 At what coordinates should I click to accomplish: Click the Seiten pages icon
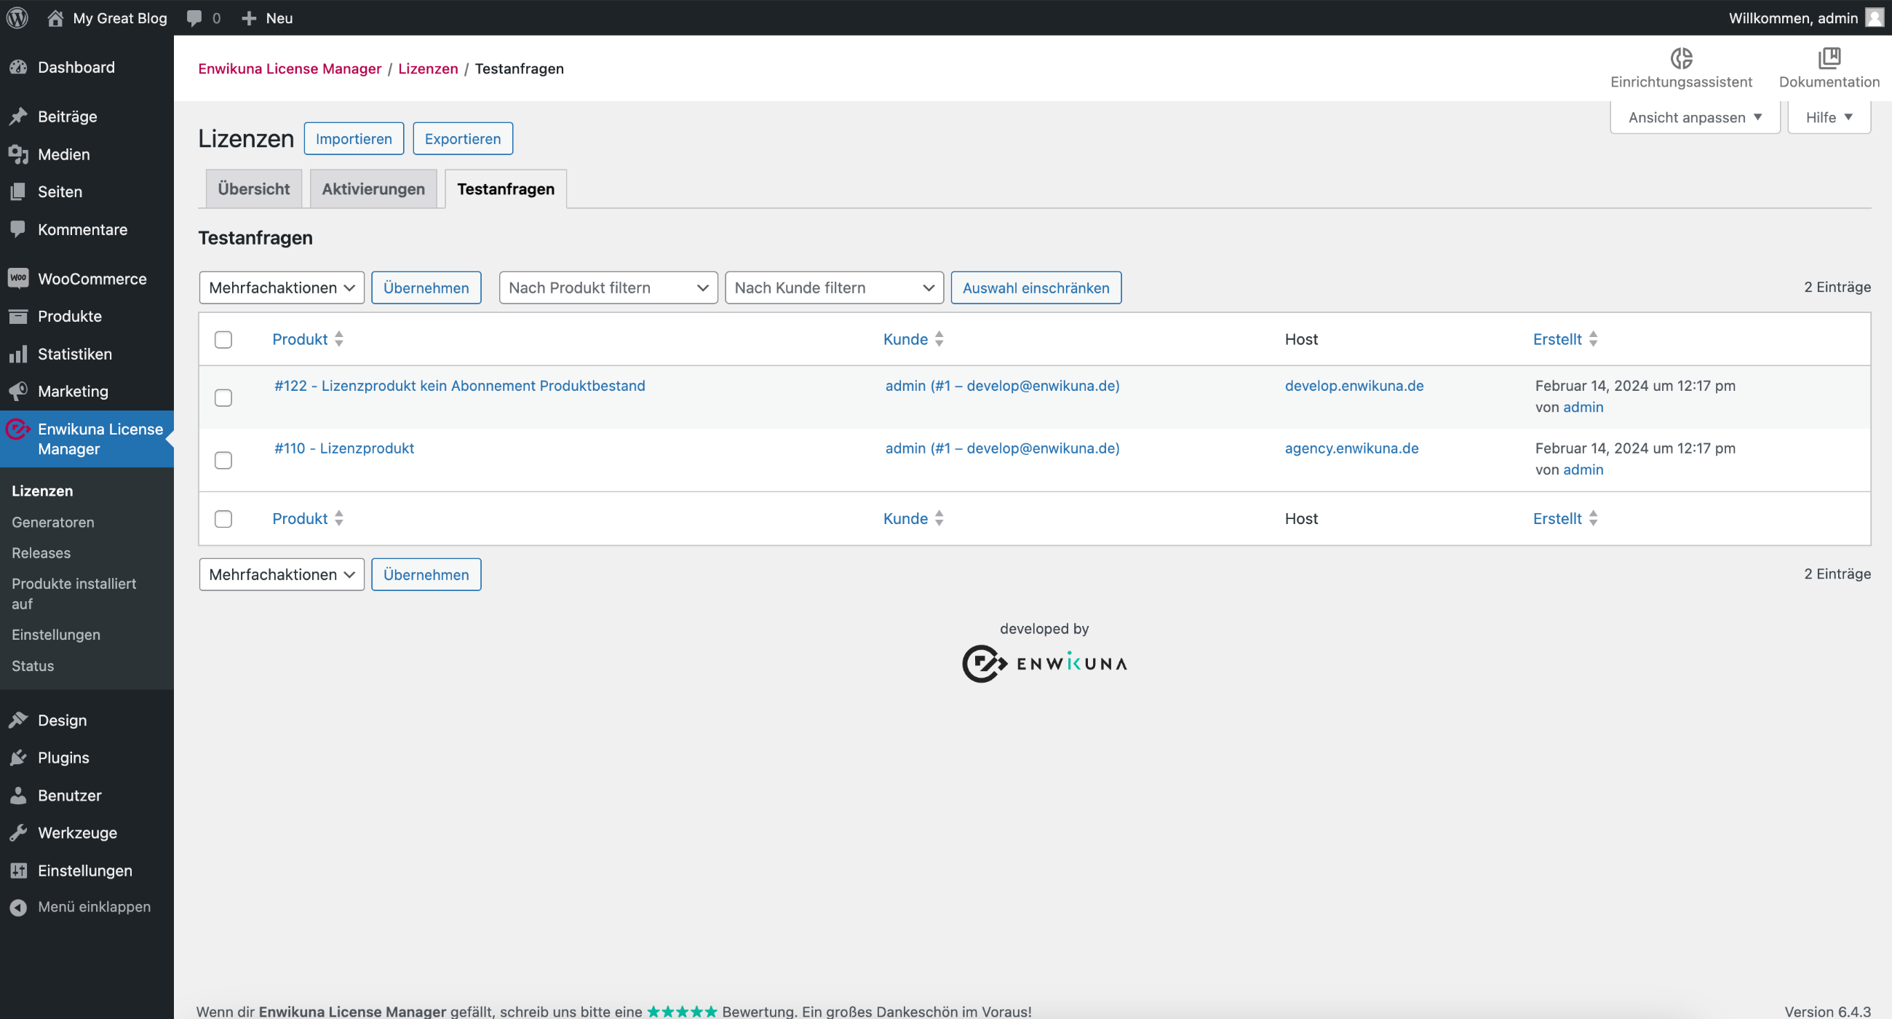pos(18,191)
